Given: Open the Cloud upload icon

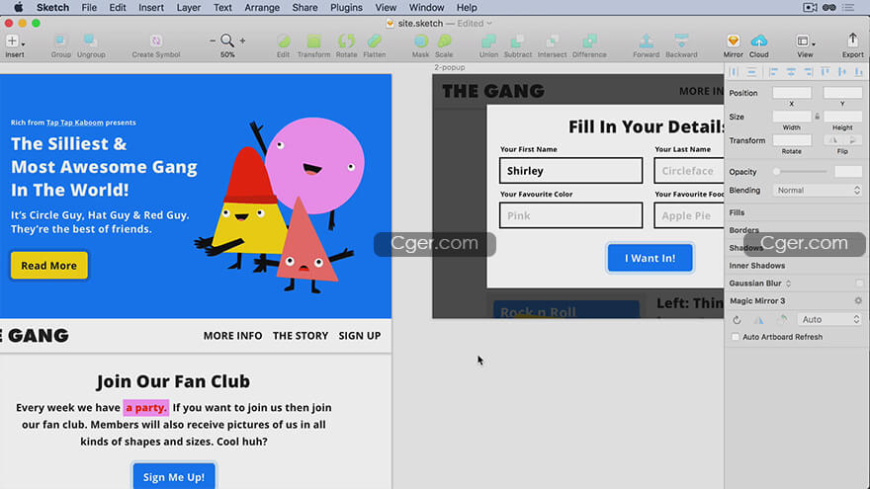Looking at the screenshot, I should click(759, 41).
